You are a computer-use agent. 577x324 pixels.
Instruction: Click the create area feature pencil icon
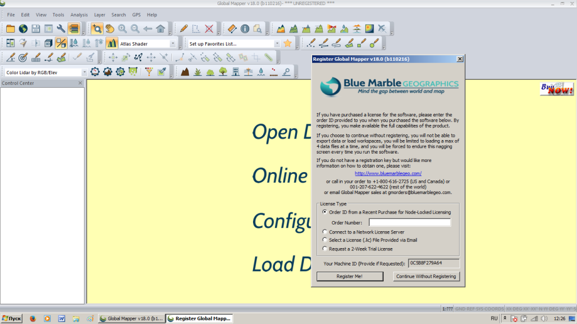coord(349,43)
